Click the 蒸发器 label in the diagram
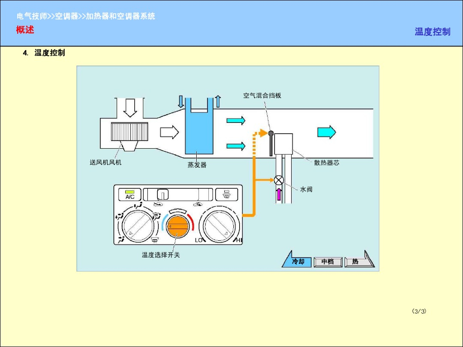 pos(197,165)
